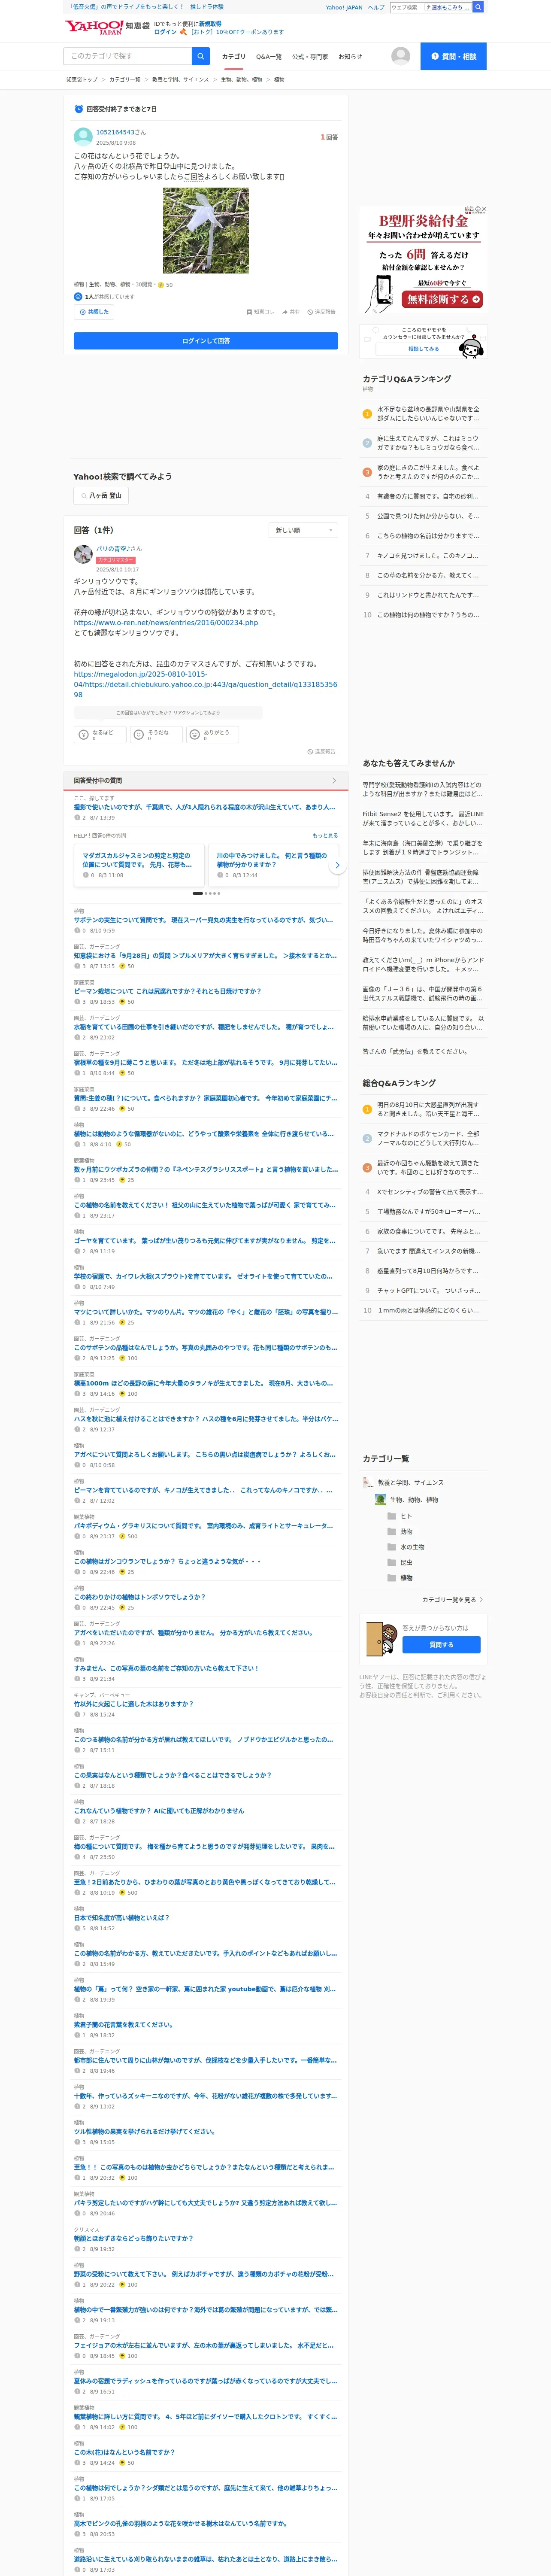Screen dimensions: 551x2576
Task: Click the 知恵袋トップ breadcrumb link
Action: tap(82, 79)
